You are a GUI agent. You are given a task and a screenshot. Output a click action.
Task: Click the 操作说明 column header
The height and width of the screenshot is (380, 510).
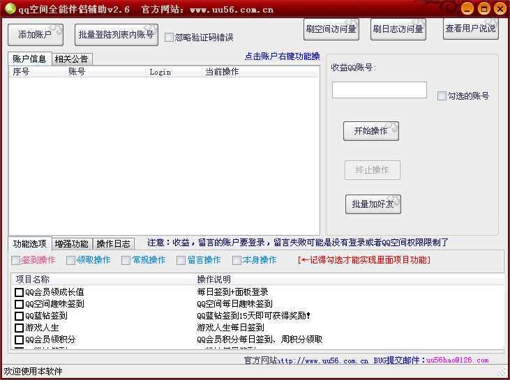click(x=349, y=279)
